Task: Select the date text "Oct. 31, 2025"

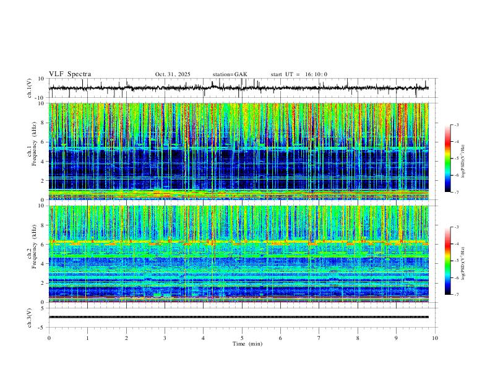Action: [x=173, y=74]
